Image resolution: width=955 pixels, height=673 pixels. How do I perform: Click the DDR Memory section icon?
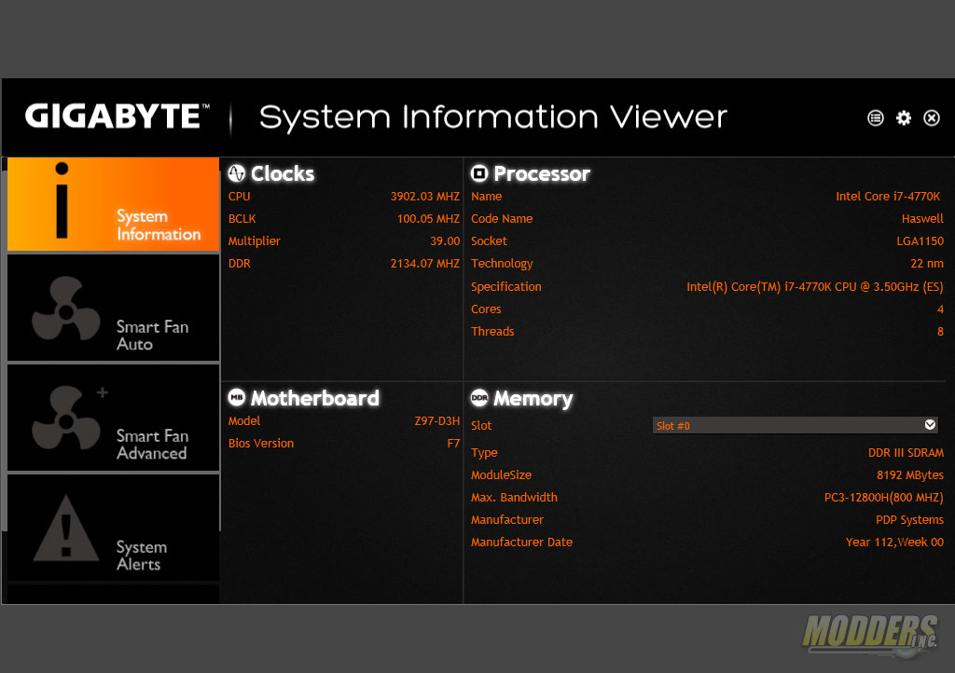pos(479,398)
